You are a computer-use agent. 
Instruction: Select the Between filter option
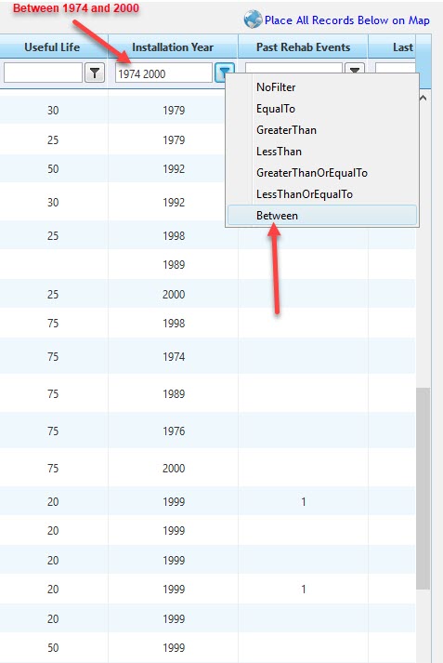pyautogui.click(x=321, y=215)
